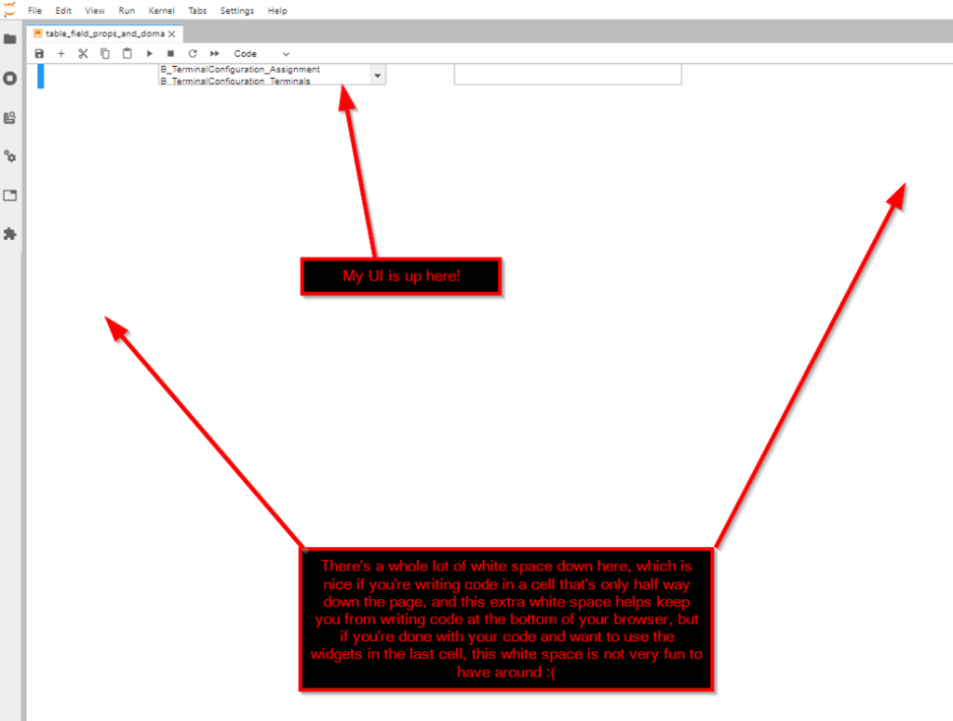Image resolution: width=953 pixels, height=721 pixels.
Task: Expand the terminal configuration widget dropdown
Action: pyautogui.click(x=377, y=74)
